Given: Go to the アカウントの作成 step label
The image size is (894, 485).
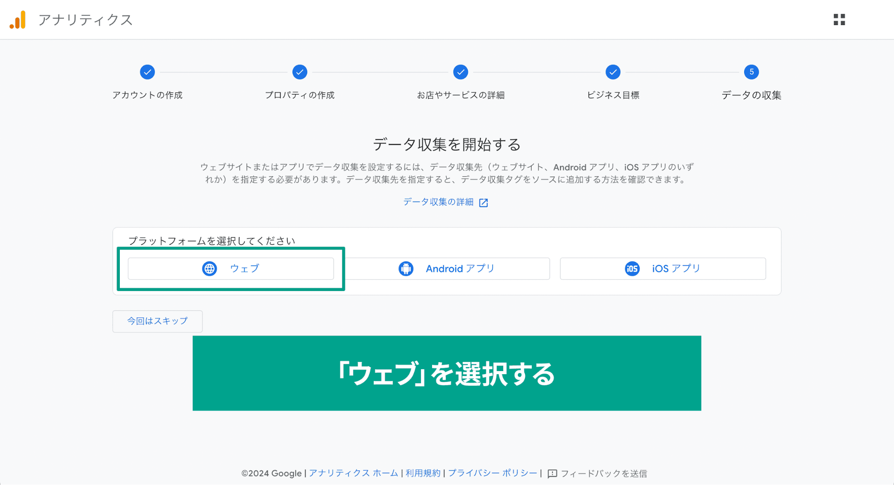Looking at the screenshot, I should tap(147, 95).
